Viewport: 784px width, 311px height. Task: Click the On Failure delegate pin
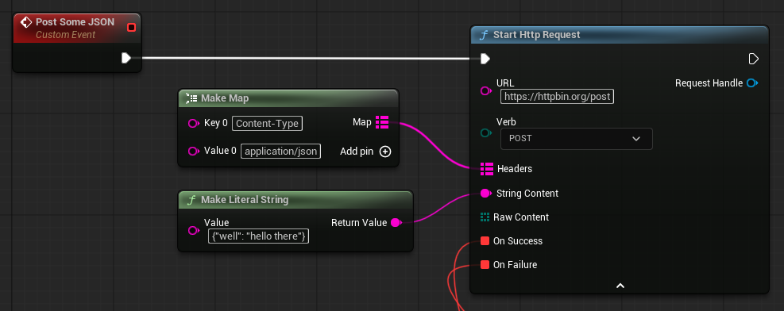(485, 265)
